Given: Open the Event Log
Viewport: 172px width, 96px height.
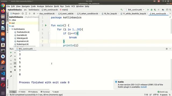Looking at the screenshot, I should click(162, 92).
